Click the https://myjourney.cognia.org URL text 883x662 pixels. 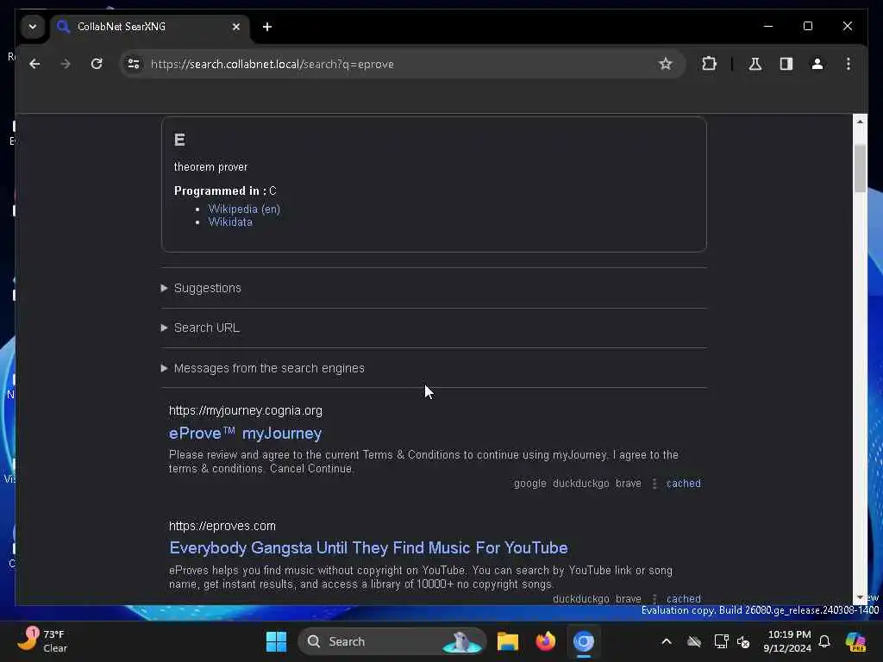coord(246,410)
